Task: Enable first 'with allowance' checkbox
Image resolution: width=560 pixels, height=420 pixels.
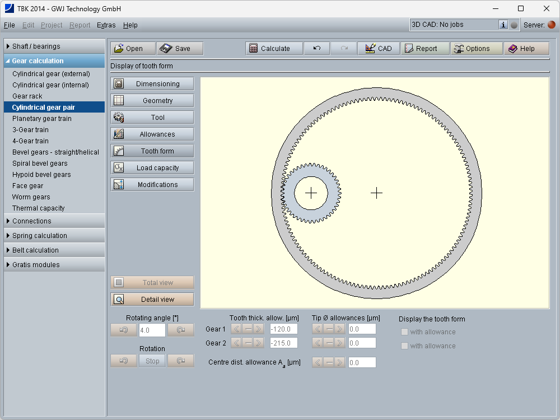Action: pos(404,332)
